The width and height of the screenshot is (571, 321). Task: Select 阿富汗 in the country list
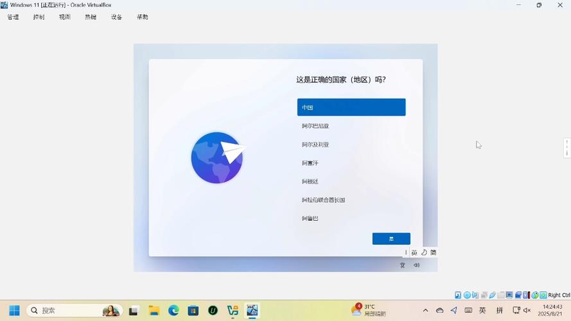[351, 163]
